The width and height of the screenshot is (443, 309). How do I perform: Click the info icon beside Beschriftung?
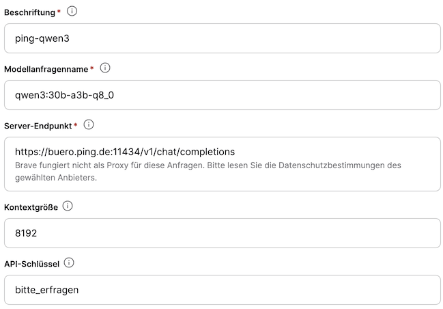72,12
